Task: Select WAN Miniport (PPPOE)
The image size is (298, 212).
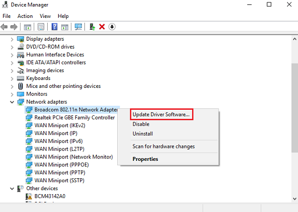Action: click(x=62, y=165)
